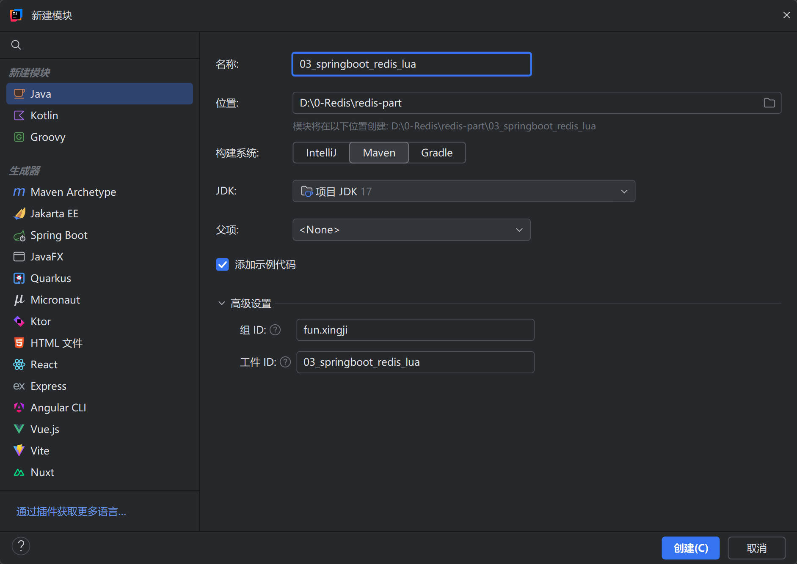Choose the Vue.js generator entry
Viewport: 797px width, 564px height.
pos(100,429)
